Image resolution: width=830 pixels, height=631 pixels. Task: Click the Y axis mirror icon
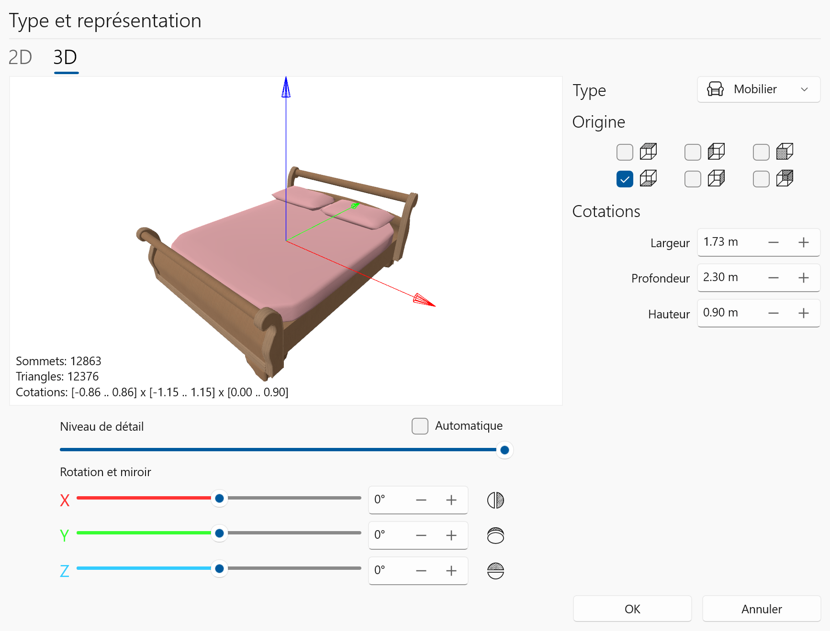495,535
